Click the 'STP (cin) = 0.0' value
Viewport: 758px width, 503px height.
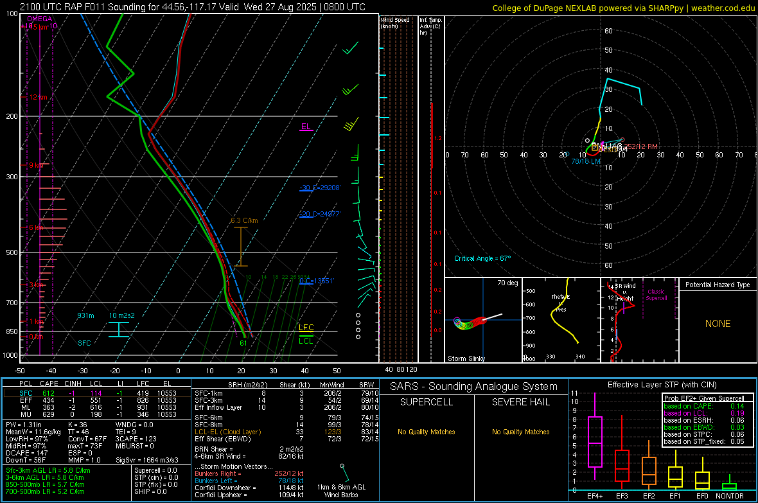coord(156,477)
